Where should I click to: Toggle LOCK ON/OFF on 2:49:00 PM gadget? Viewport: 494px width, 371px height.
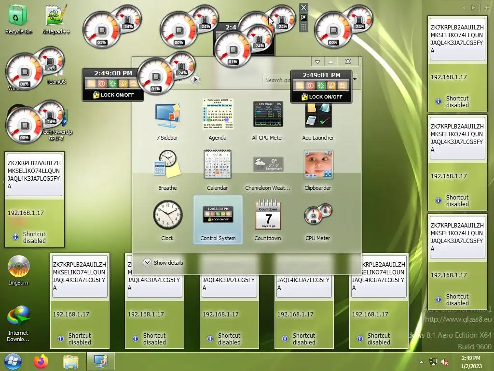113,95
